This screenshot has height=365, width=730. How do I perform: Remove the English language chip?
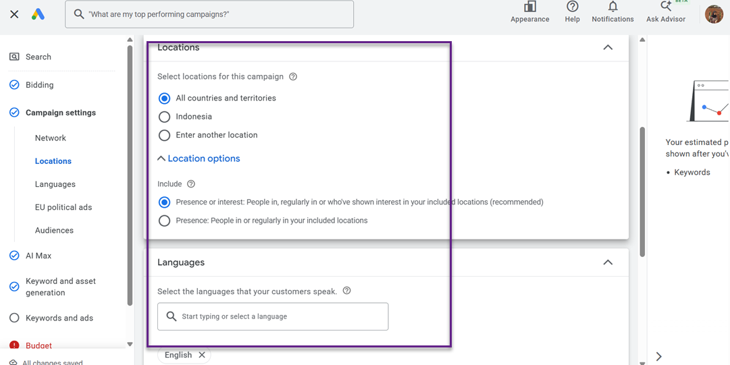(202, 355)
